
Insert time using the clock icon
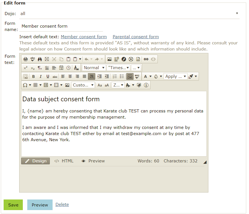coord(68,68)
